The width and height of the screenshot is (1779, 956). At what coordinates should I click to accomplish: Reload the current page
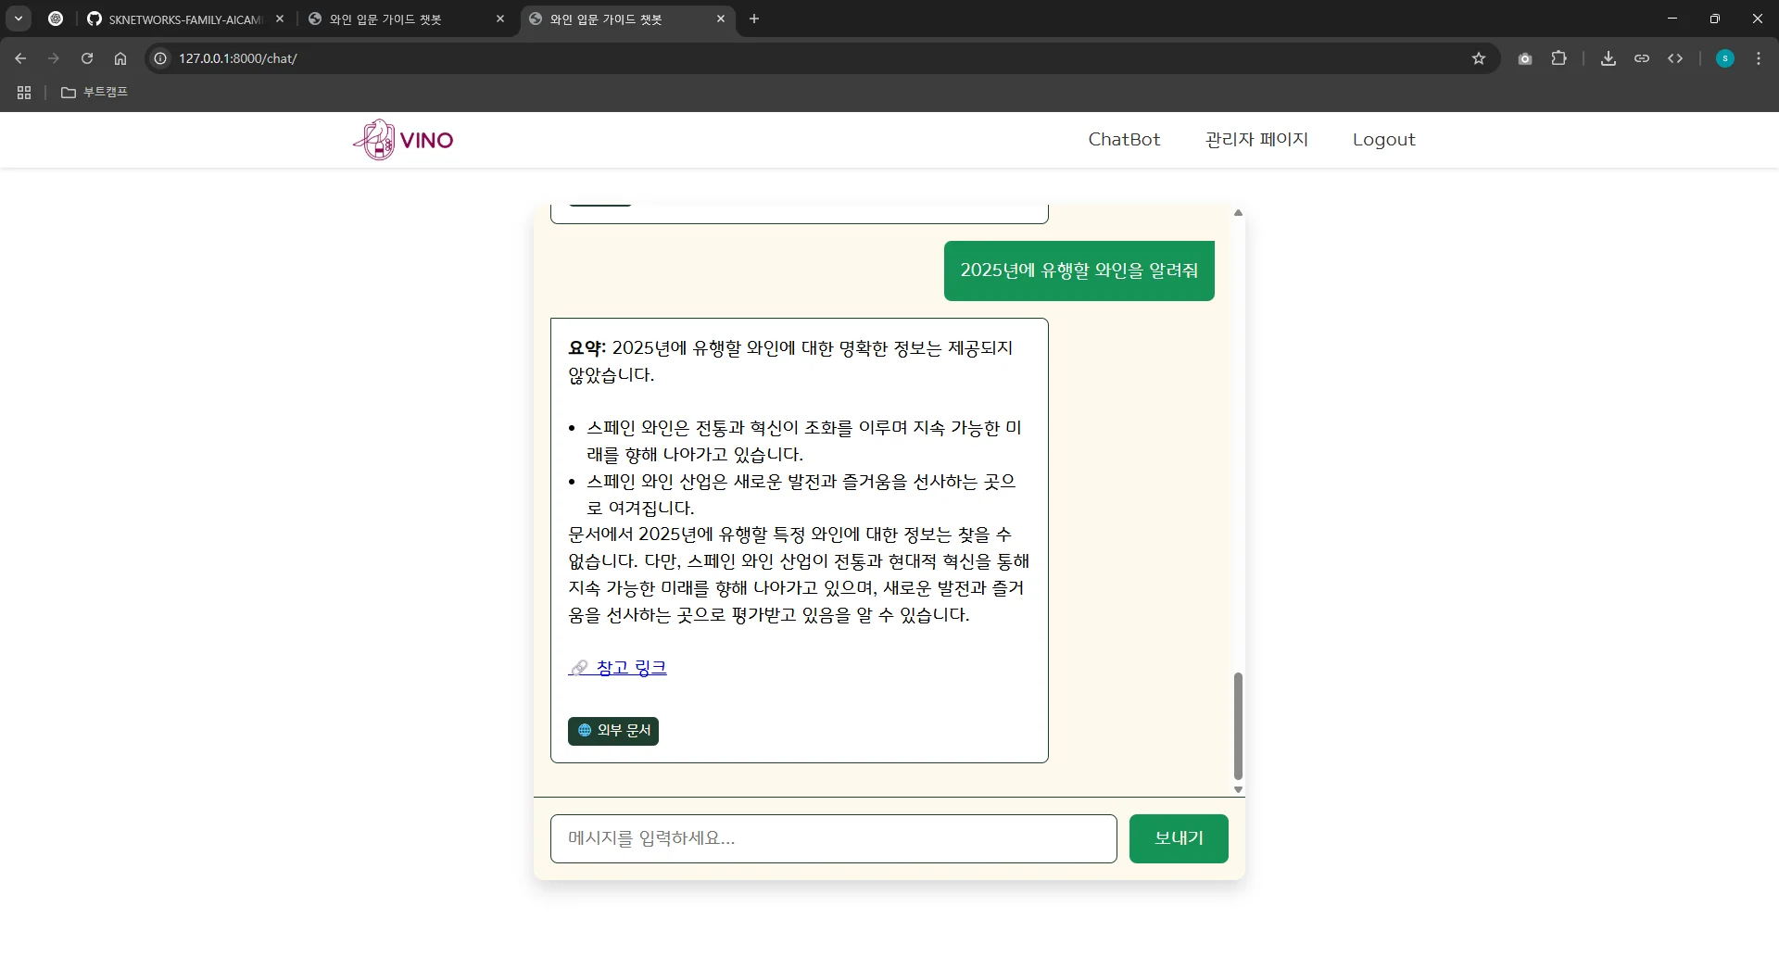click(87, 58)
